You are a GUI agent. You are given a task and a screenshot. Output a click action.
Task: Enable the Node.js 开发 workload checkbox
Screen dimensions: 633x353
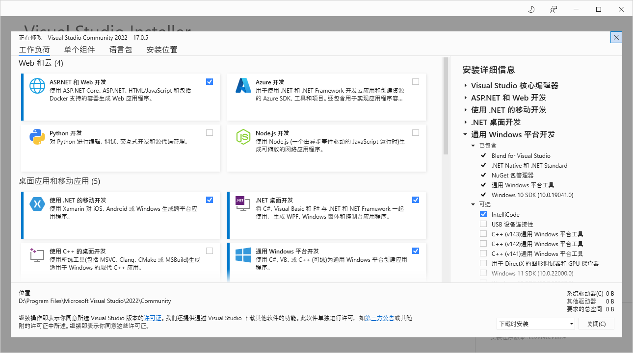click(x=416, y=133)
